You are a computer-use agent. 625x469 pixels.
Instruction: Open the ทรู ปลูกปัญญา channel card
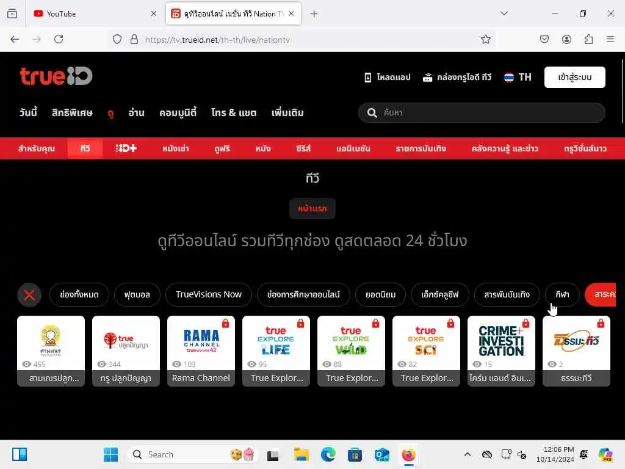point(126,351)
